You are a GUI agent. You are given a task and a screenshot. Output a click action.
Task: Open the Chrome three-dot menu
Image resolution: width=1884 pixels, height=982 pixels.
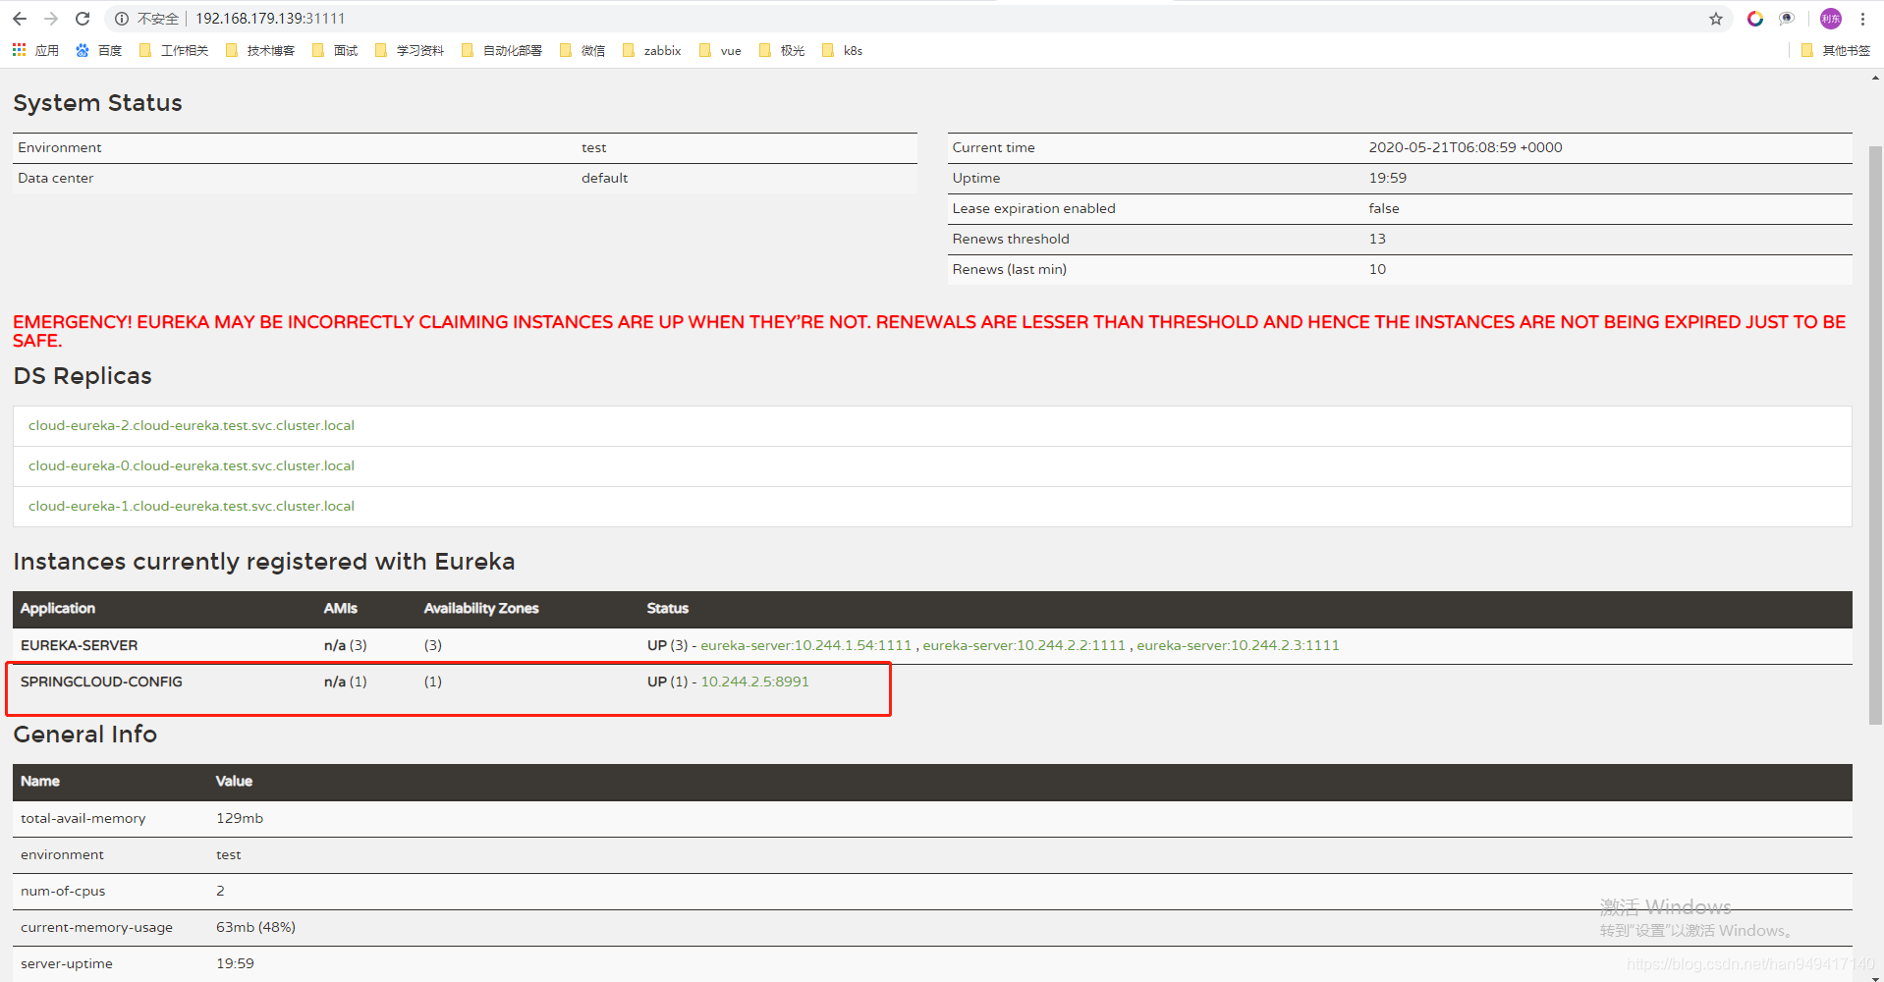tap(1862, 19)
